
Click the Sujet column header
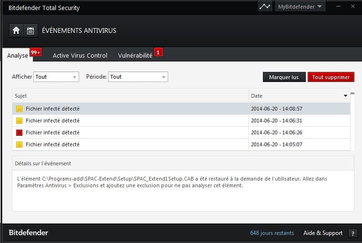pos(130,96)
